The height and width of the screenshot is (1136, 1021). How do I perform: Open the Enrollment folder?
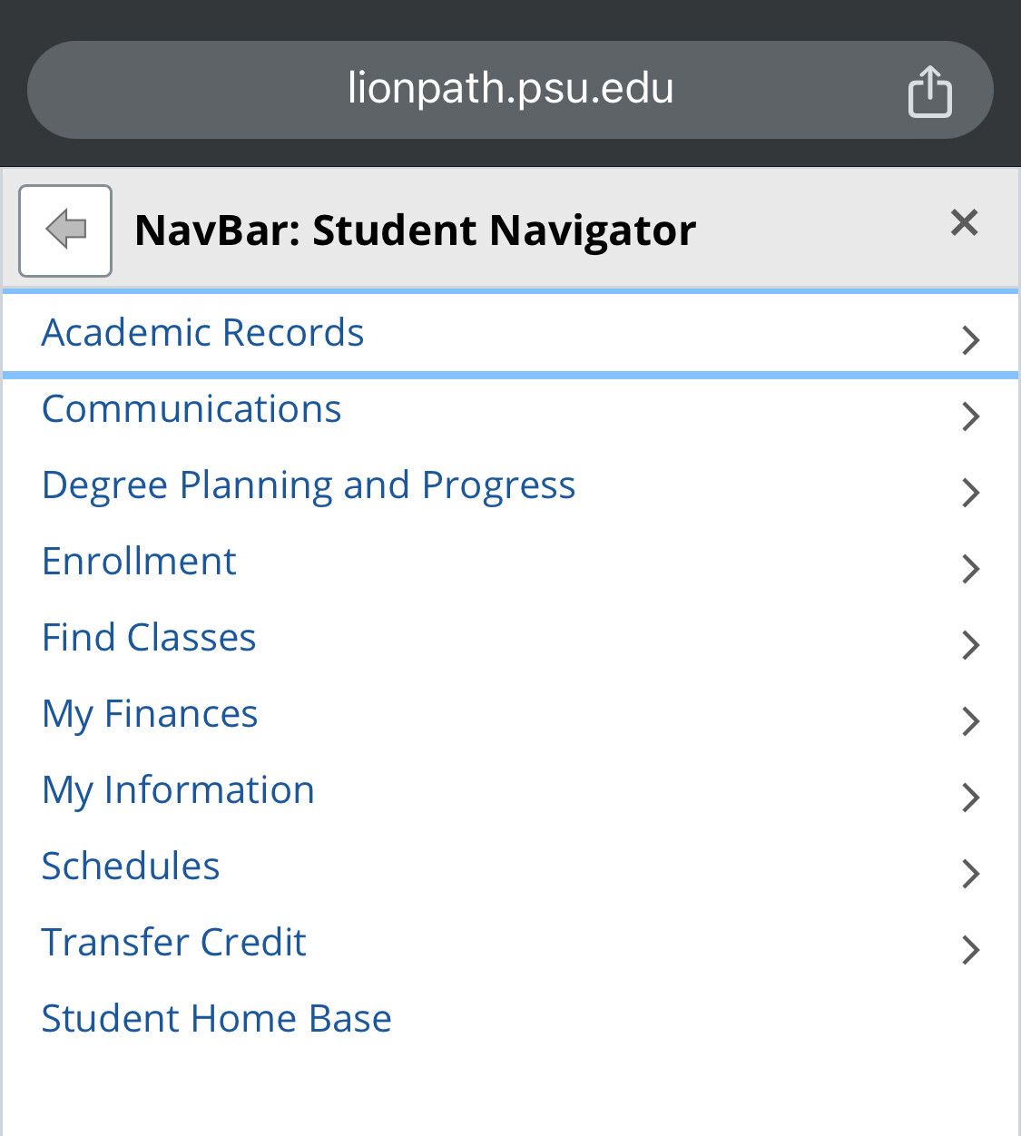[139, 562]
